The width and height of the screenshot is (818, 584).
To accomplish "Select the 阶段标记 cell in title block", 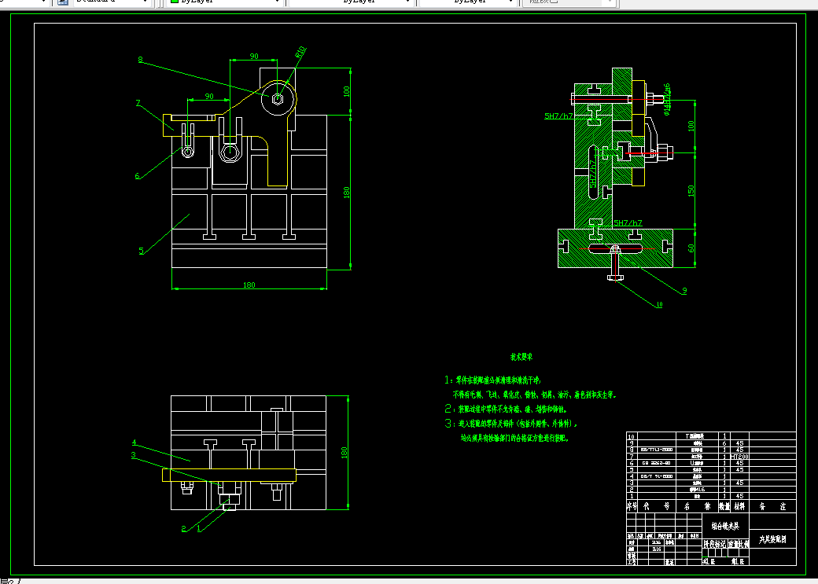I will (x=715, y=544).
